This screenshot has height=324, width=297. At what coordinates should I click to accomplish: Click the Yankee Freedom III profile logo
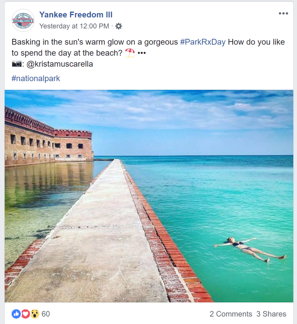pos(23,20)
